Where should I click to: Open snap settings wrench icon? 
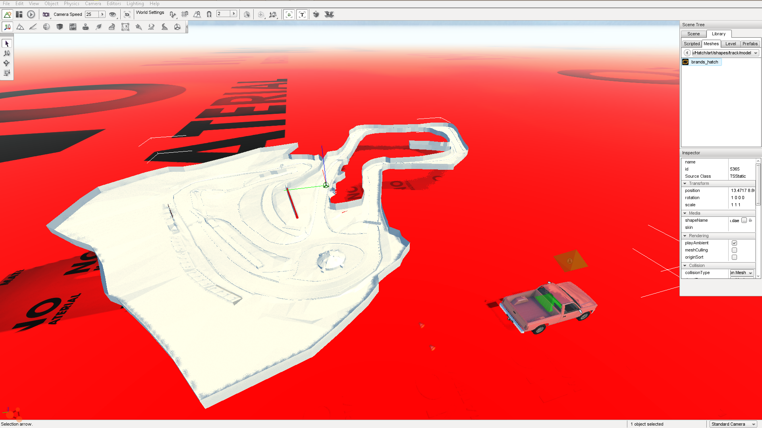[173, 15]
